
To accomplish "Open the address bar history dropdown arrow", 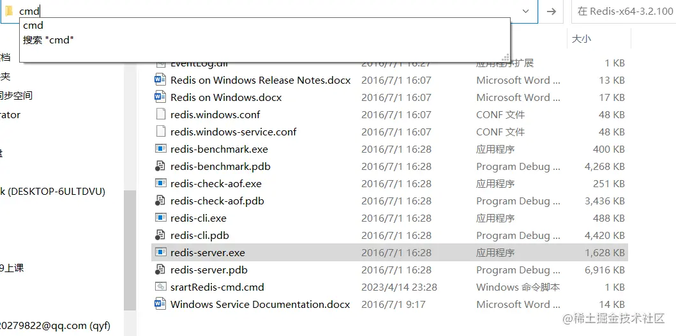I will (525, 11).
